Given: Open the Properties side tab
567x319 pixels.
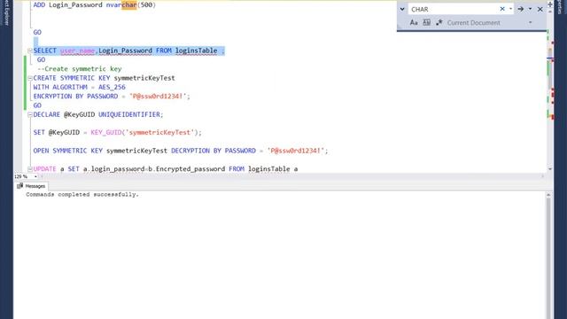Looking at the screenshot, I should click(560, 7).
